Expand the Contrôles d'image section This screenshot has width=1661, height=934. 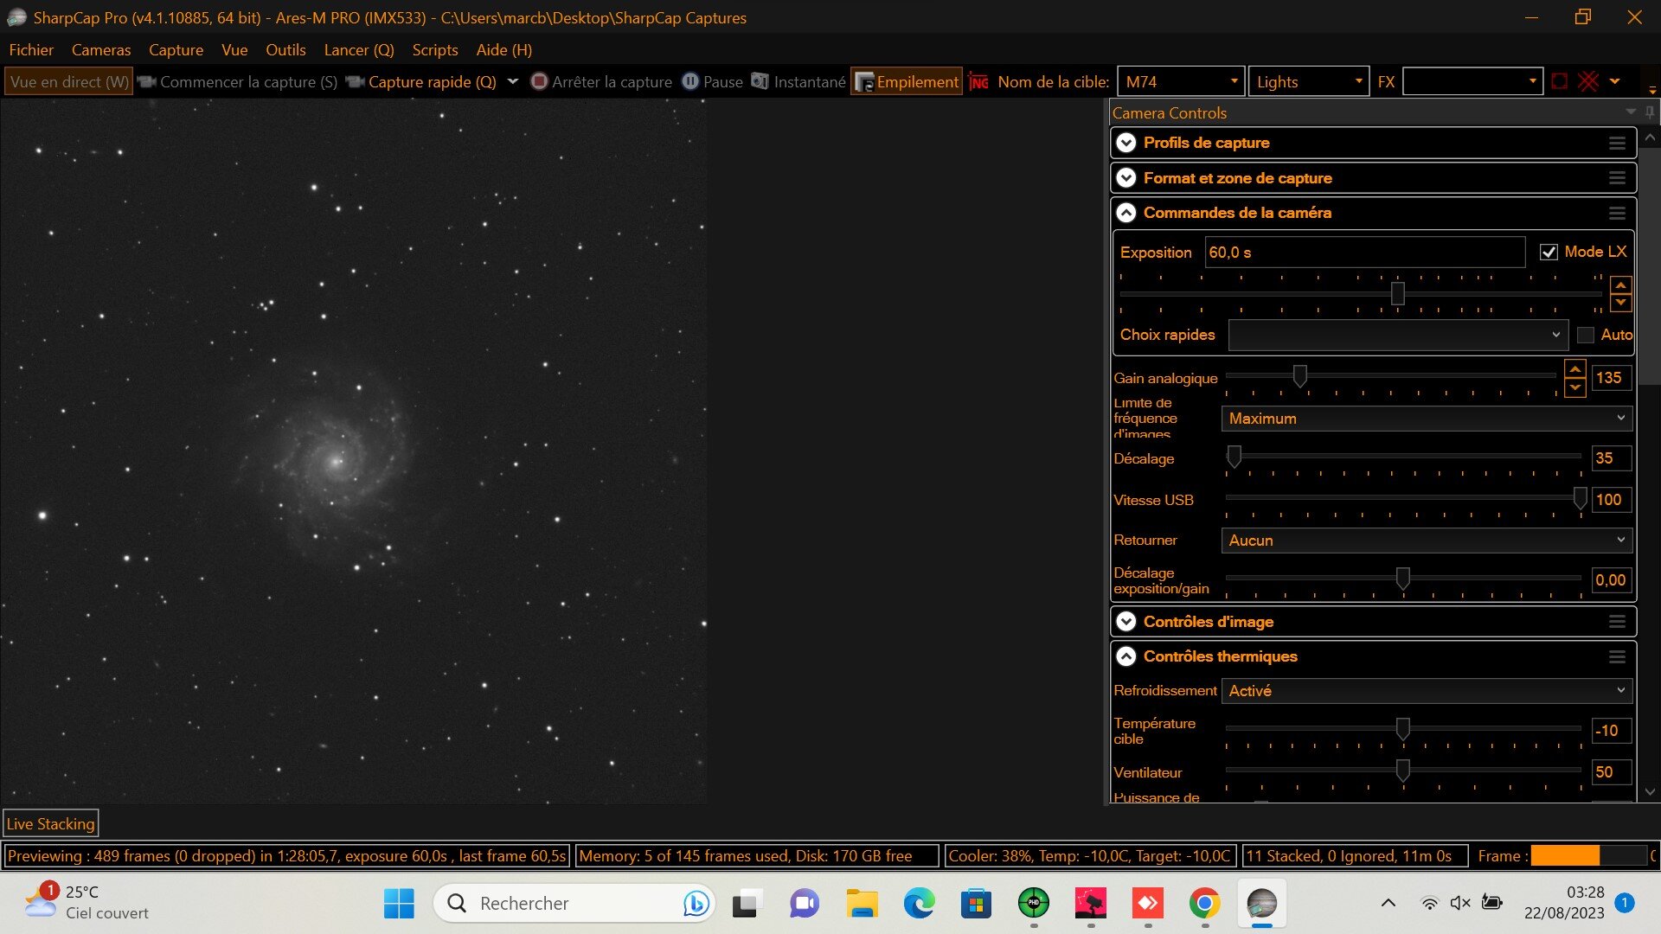1126,622
